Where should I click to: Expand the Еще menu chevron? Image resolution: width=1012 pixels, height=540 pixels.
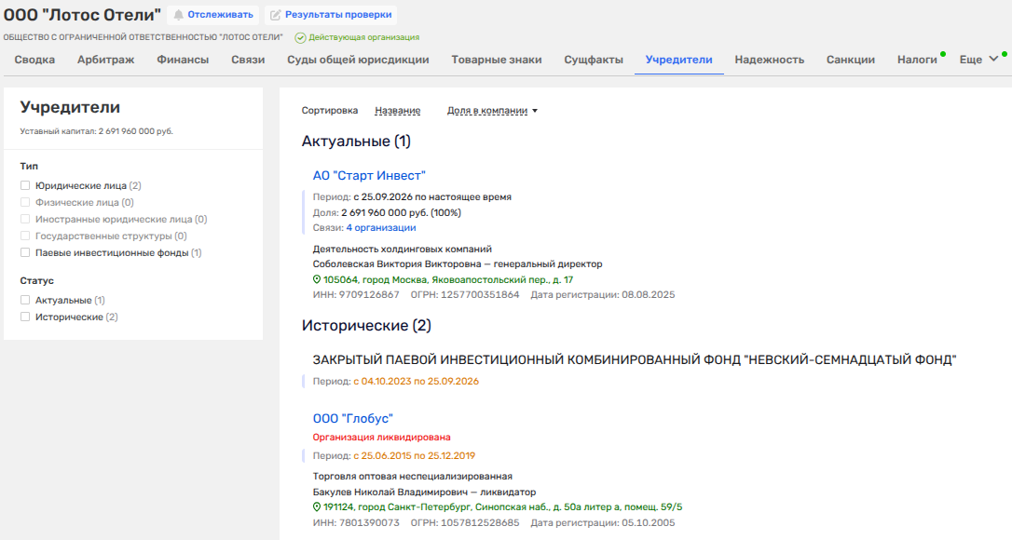pyautogui.click(x=994, y=59)
